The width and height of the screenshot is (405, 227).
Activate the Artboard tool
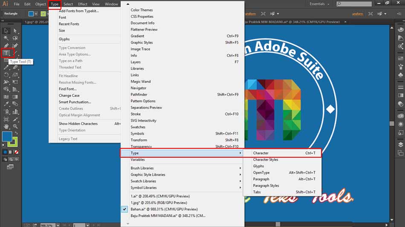tap(6, 119)
